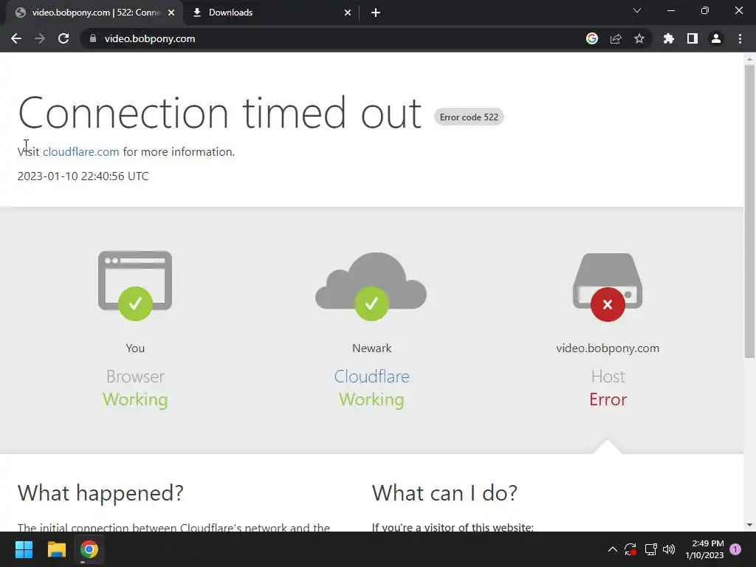Select the timestamp 2023-01-10 22:40:56 UTC text

point(83,176)
